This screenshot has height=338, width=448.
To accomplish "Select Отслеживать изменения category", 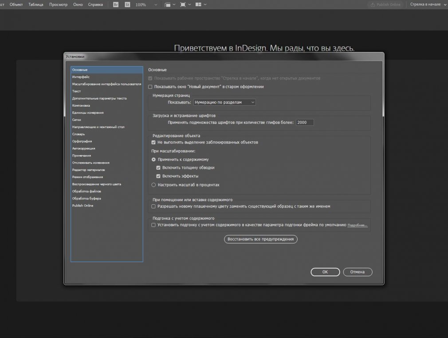I will click(107, 163).
